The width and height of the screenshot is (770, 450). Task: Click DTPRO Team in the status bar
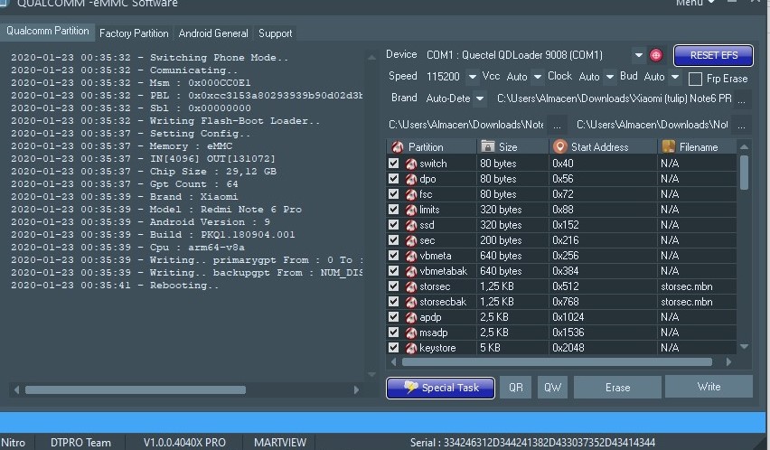pyautogui.click(x=80, y=443)
